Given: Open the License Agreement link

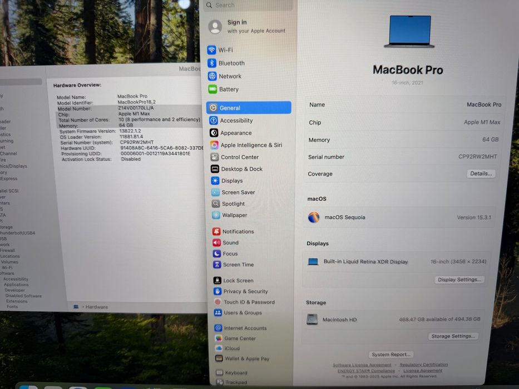Looking at the screenshot, I should click(423, 371).
